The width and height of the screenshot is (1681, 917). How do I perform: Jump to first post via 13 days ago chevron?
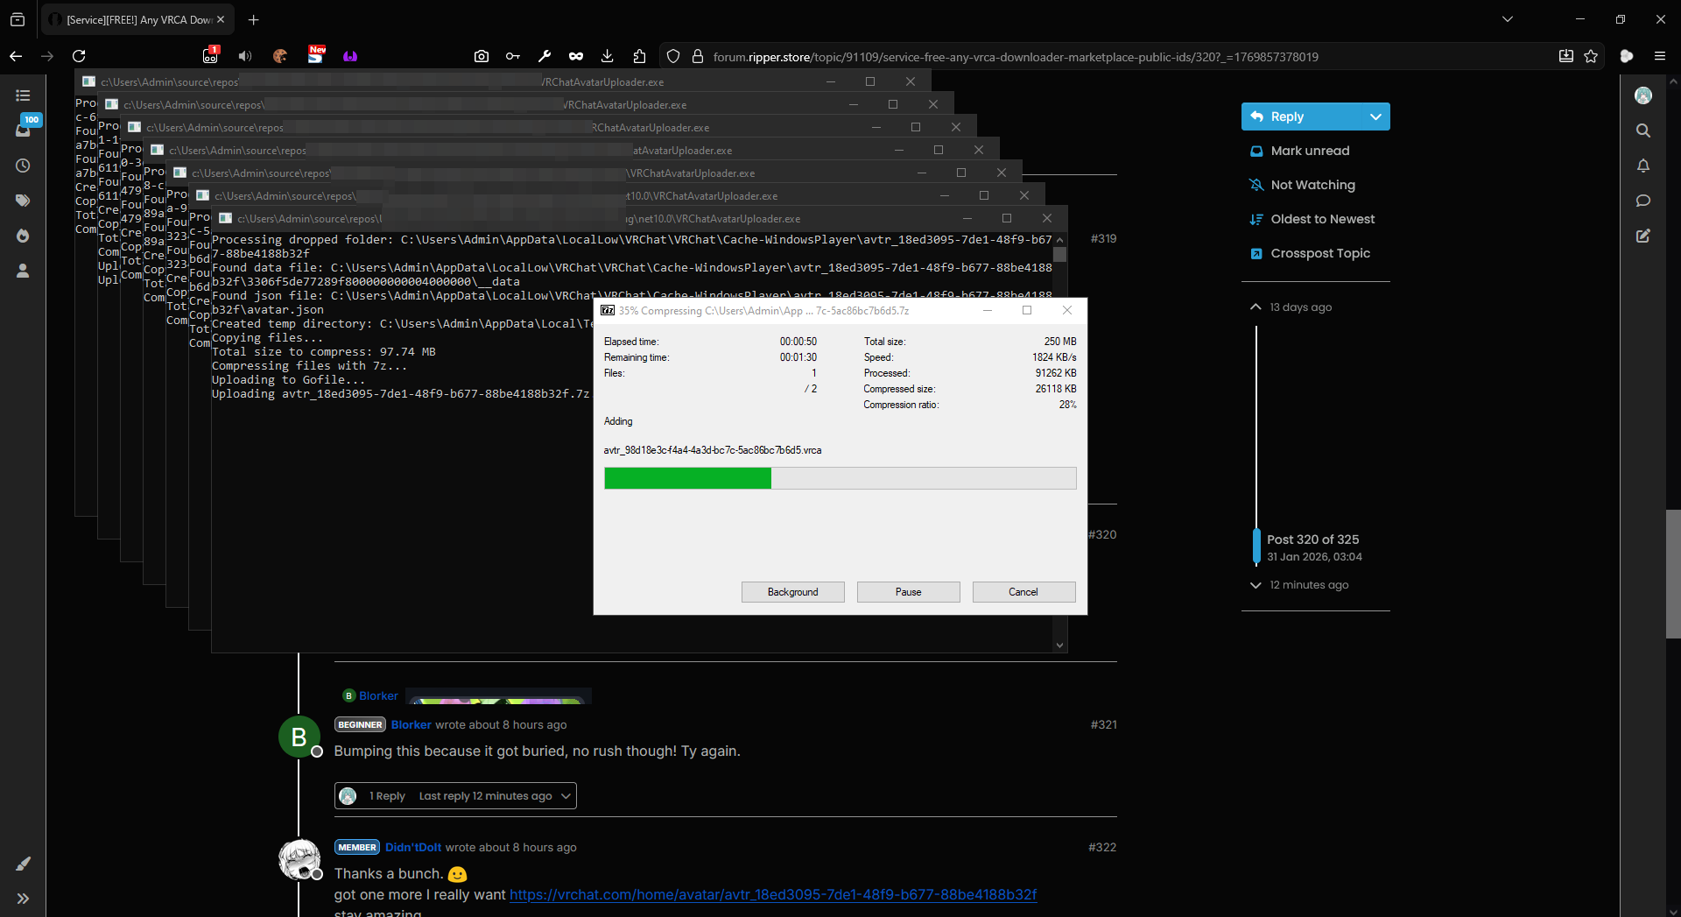coord(1255,307)
